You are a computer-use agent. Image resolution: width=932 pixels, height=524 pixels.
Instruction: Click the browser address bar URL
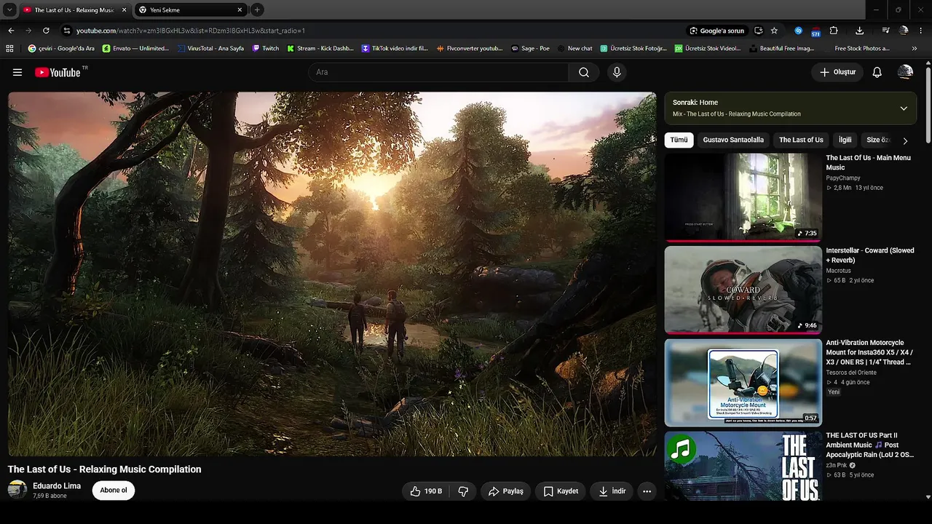(x=191, y=31)
